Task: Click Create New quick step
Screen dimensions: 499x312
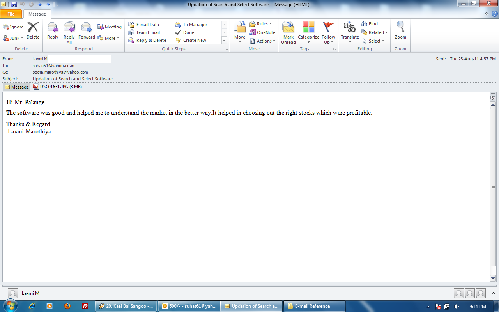Action: tap(191, 40)
